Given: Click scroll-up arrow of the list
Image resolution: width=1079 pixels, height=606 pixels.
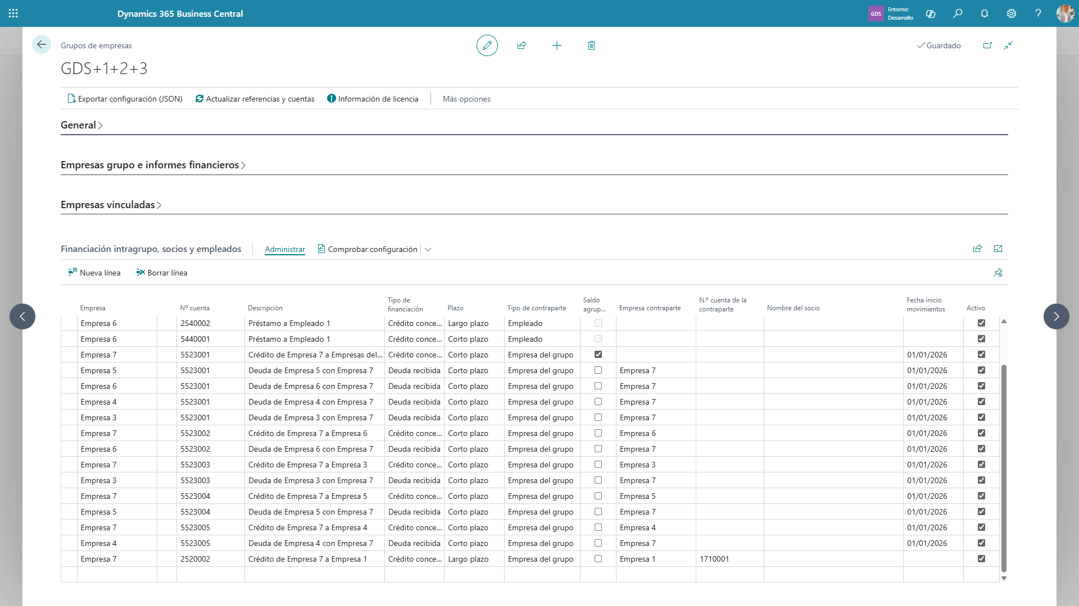Looking at the screenshot, I should point(1004,322).
